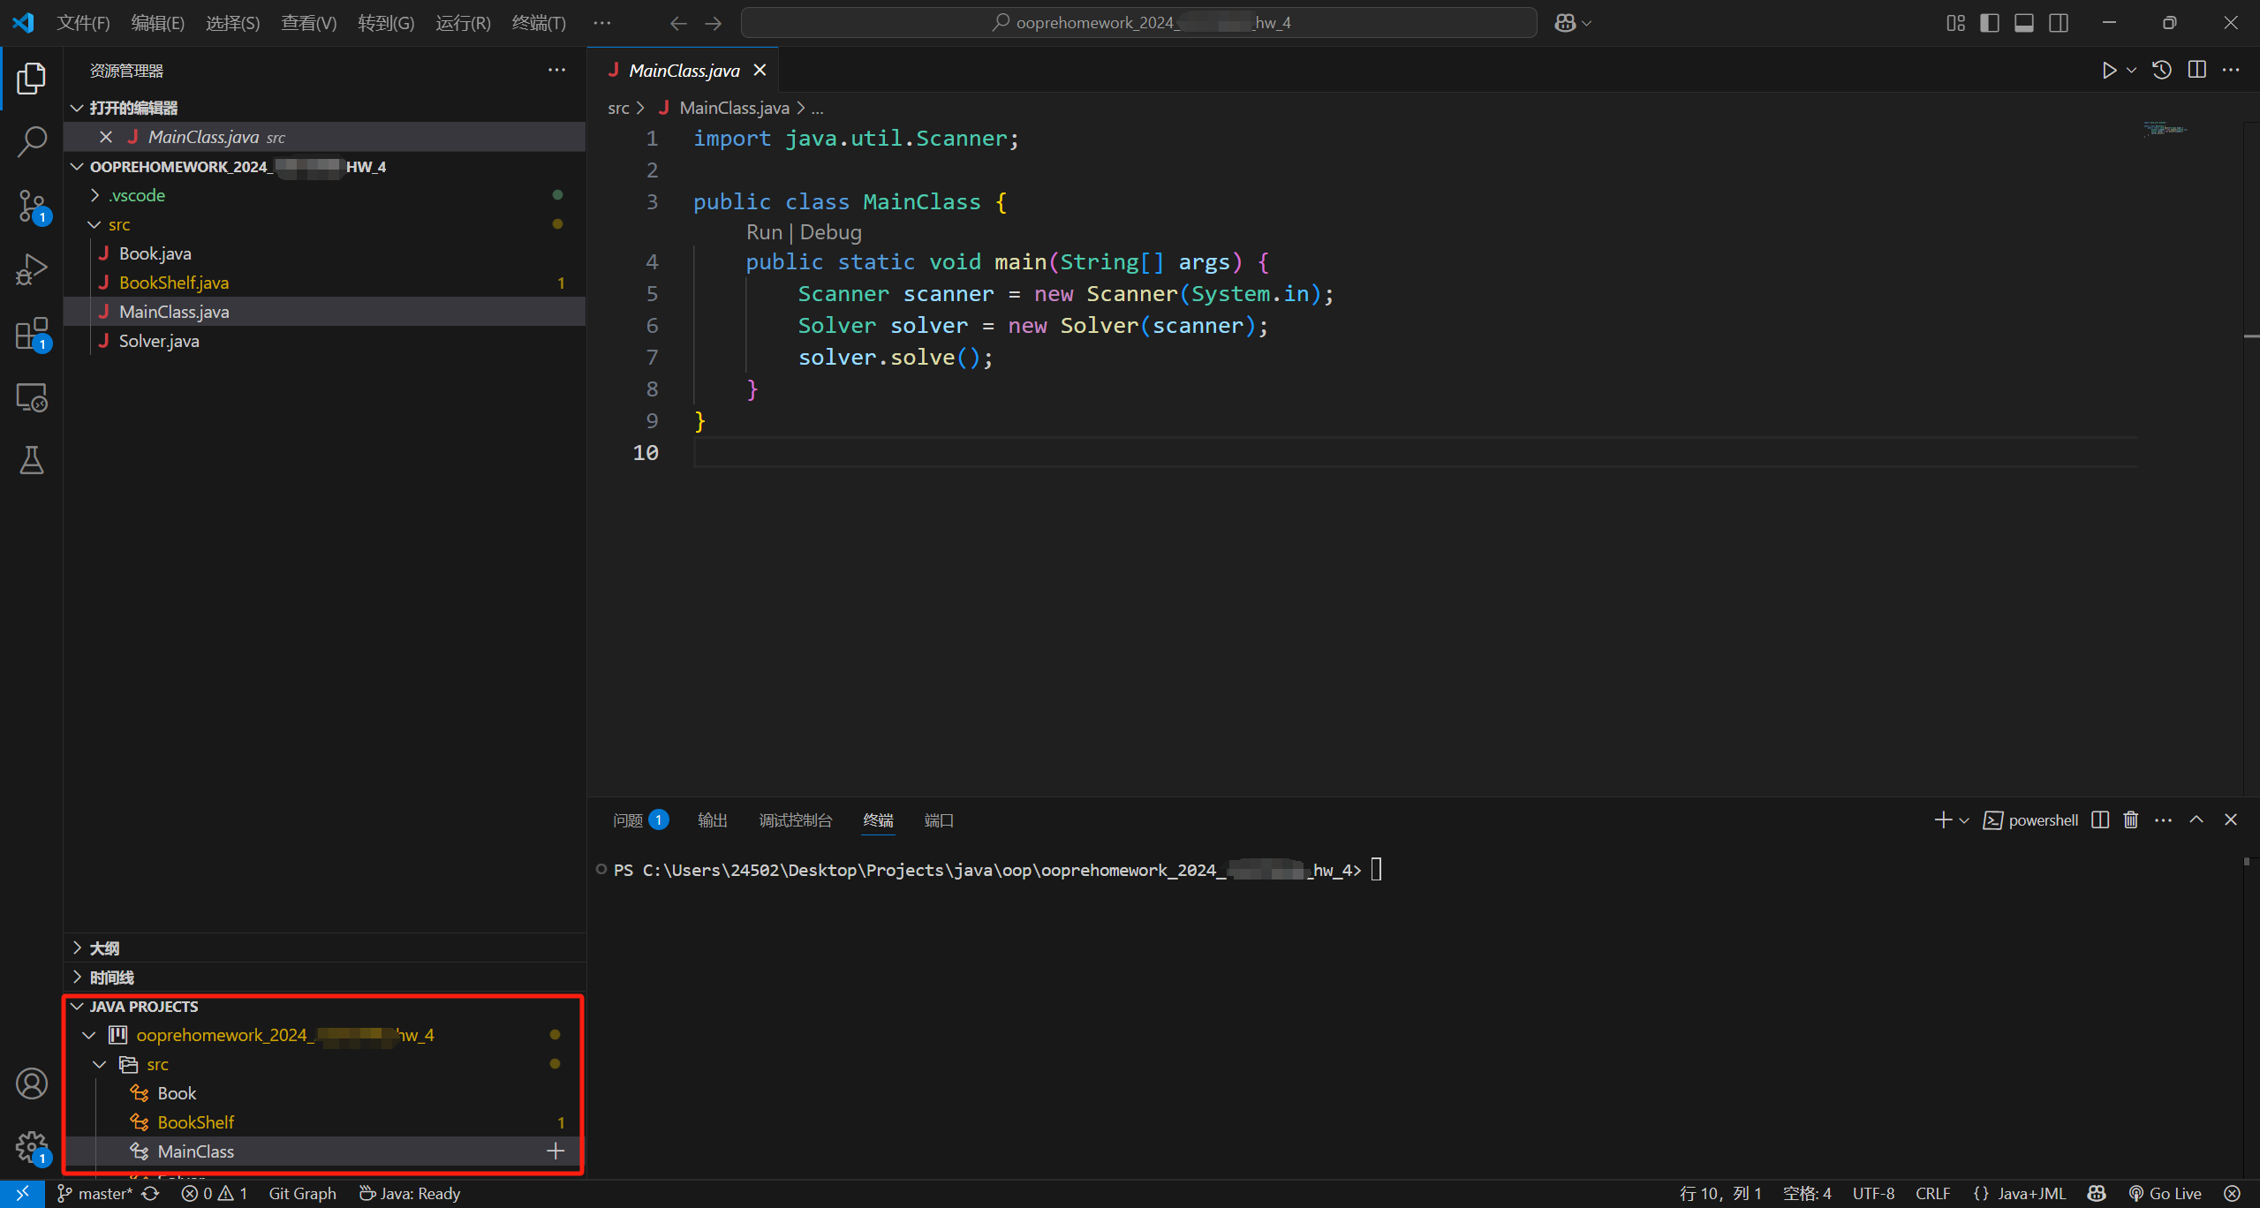Open the Testing flask view
Screen dimensions: 2260x1208
(x=32, y=460)
